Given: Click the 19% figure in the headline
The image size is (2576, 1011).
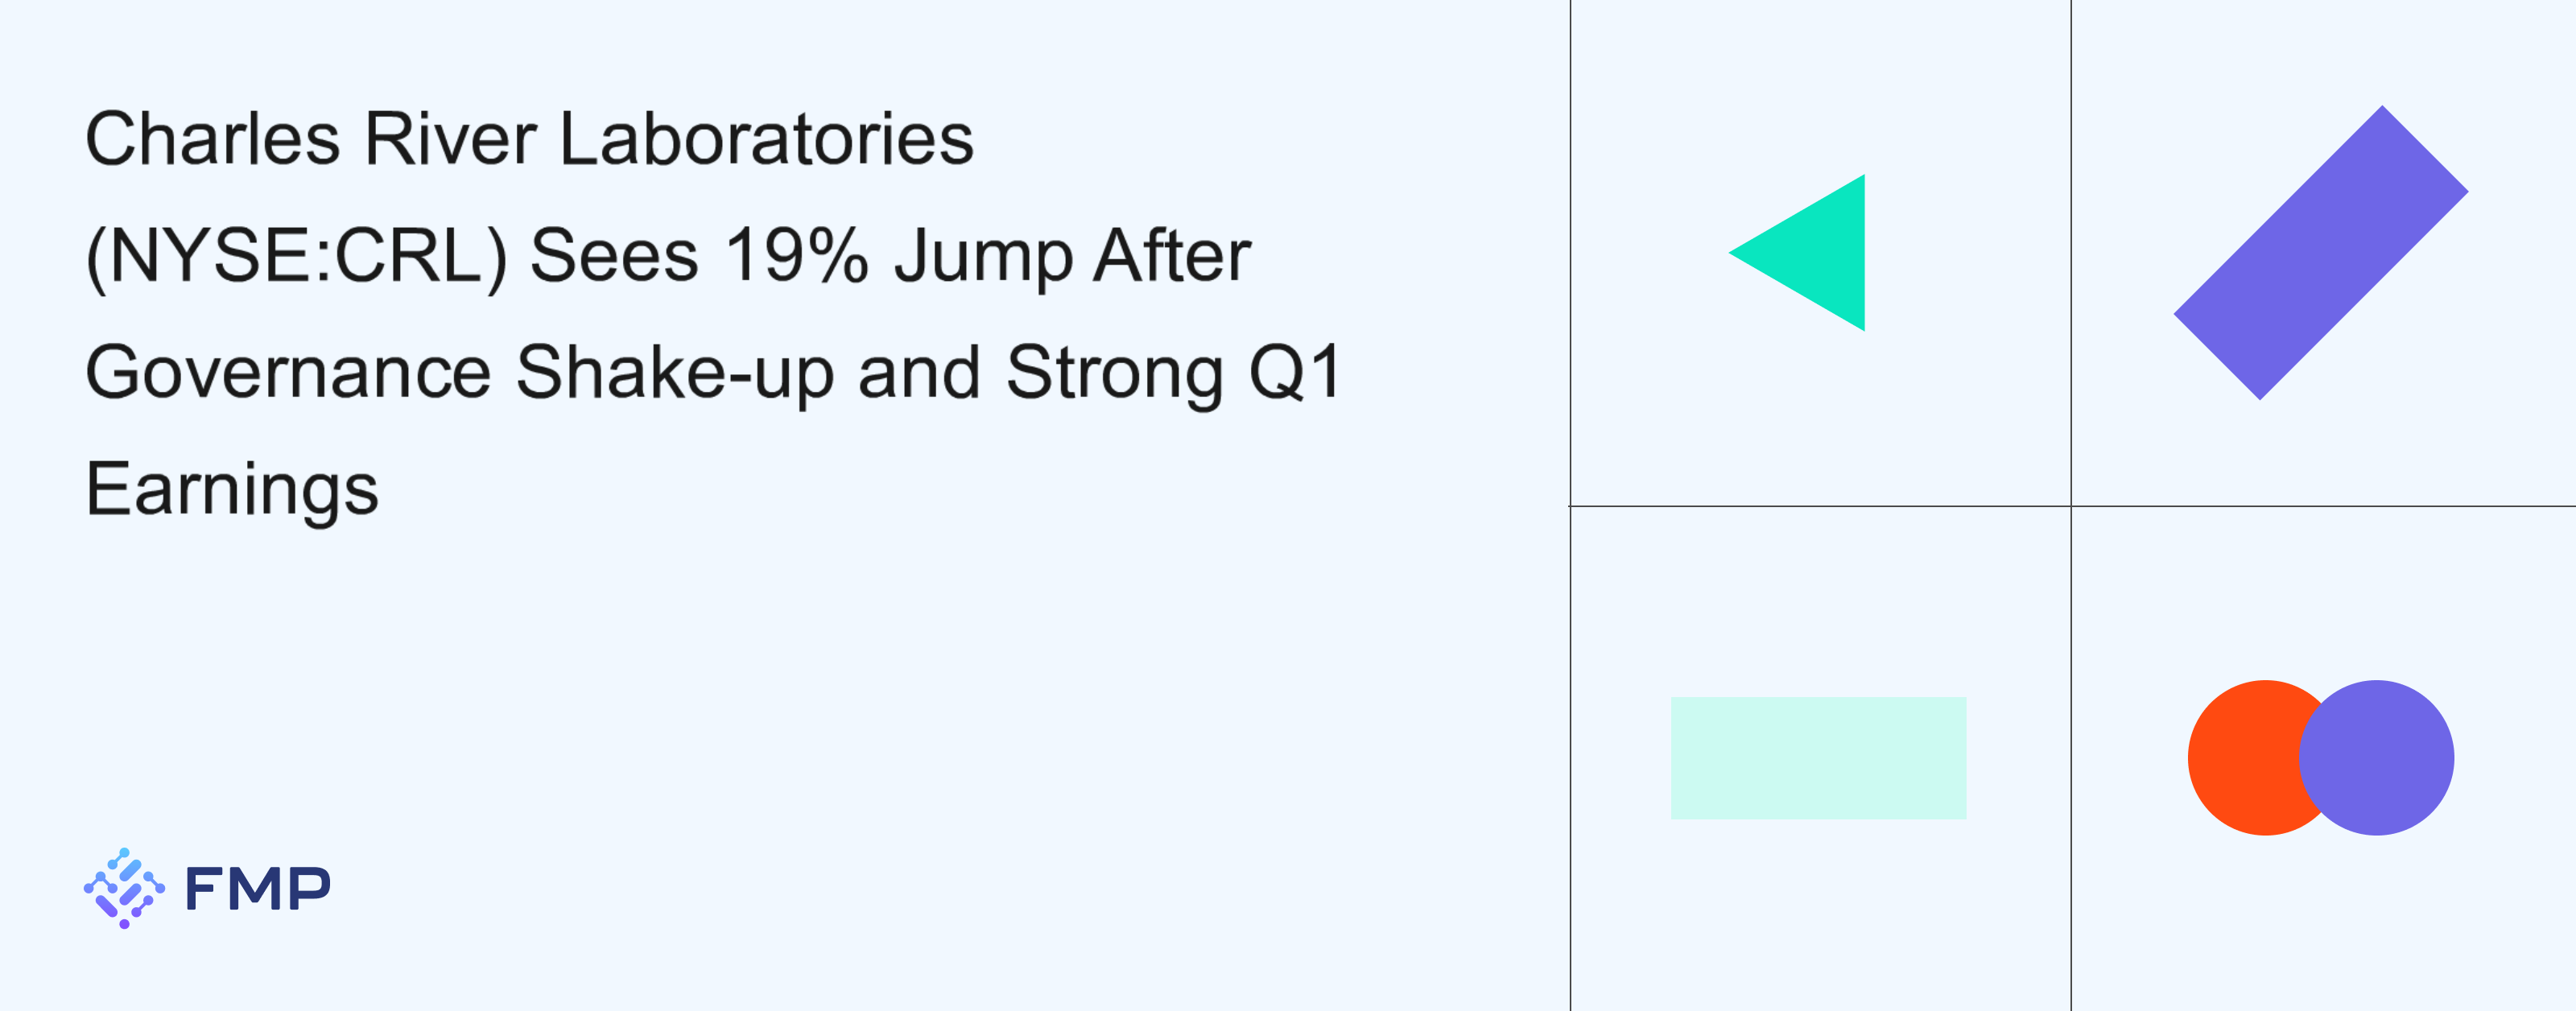Looking at the screenshot, I should point(797,255).
